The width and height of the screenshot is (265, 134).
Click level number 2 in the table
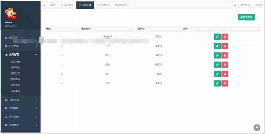tap(62, 46)
